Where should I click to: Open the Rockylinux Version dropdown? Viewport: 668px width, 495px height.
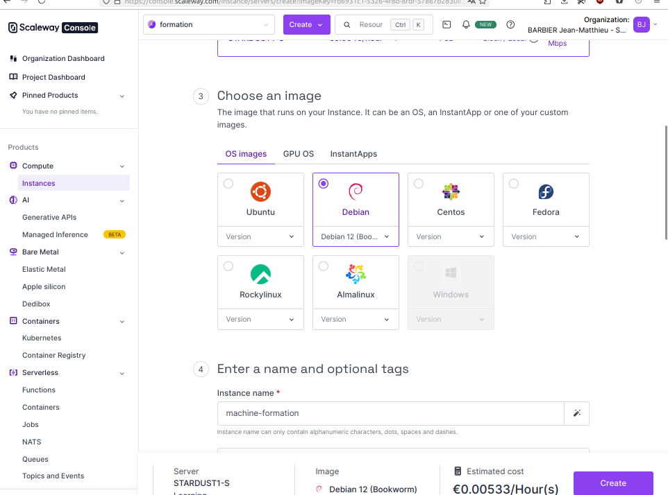point(260,320)
